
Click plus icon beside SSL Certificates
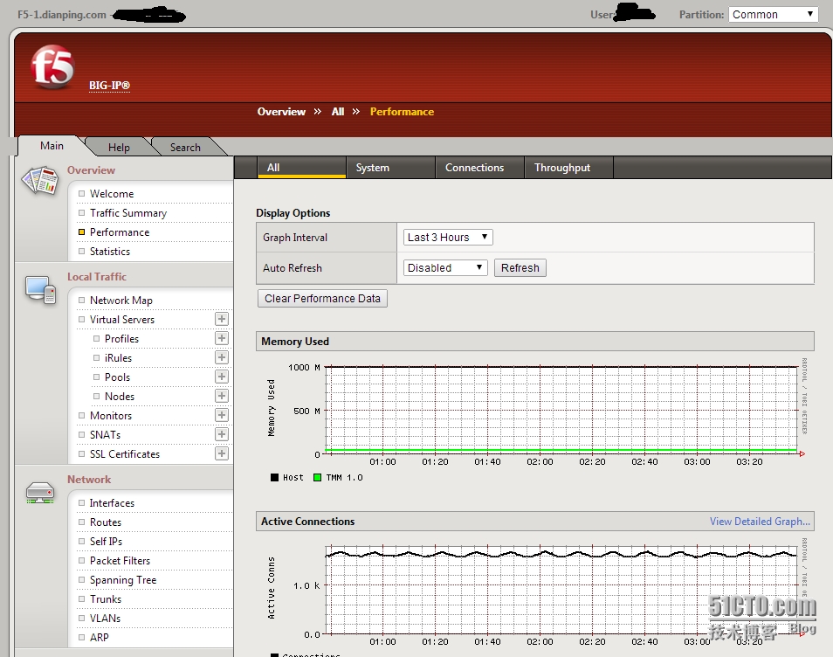point(222,453)
